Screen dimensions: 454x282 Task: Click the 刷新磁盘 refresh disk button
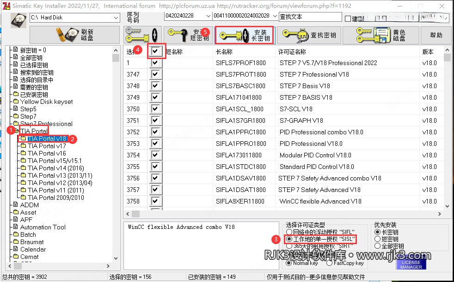[75, 35]
